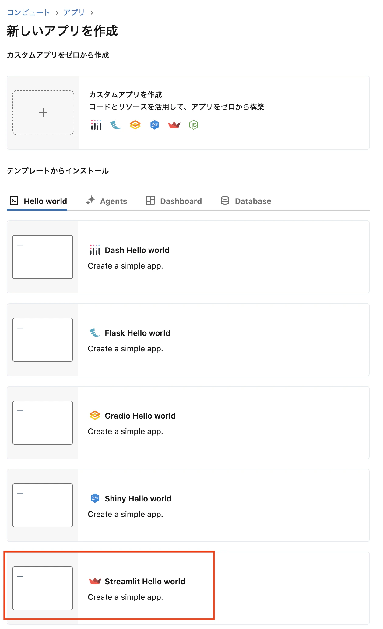This screenshot has width=383, height=629.
Task: Click the Shiny logo beside Shiny Hello world
Action: 95,498
